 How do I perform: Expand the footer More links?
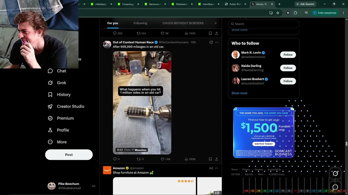(x=262, y=174)
